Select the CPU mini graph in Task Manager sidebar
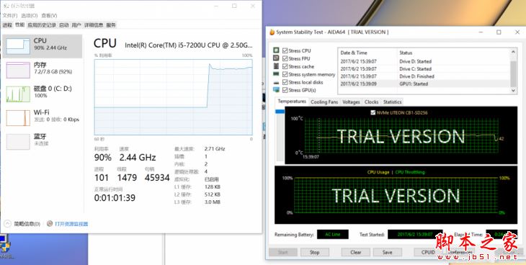The image size is (526, 265). point(18,46)
